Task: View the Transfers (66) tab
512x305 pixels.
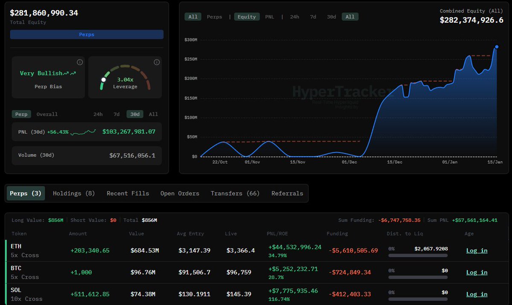Action: pos(235,193)
